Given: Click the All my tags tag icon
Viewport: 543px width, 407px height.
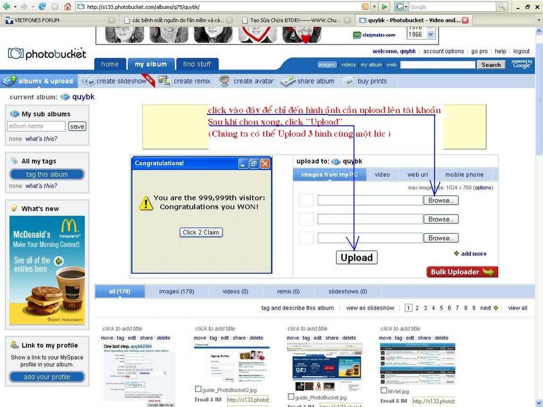Looking at the screenshot, I should [14, 161].
